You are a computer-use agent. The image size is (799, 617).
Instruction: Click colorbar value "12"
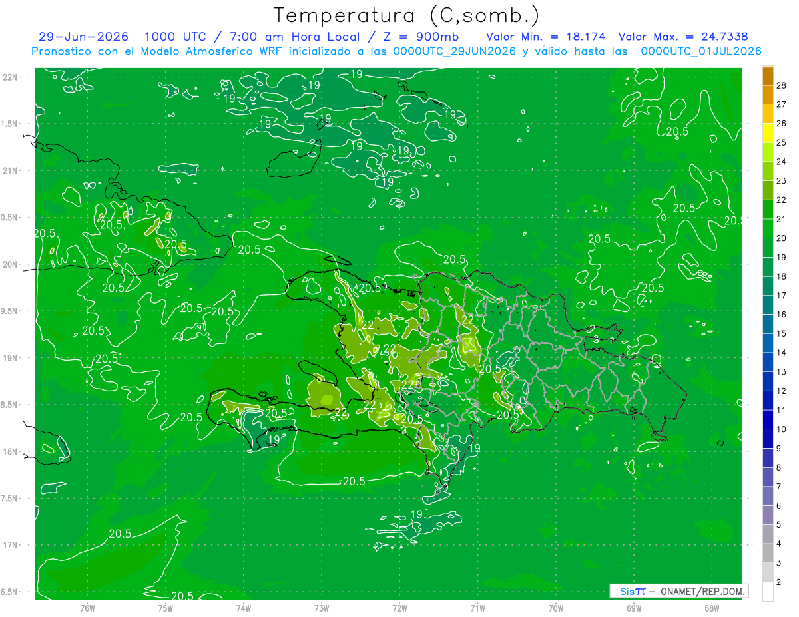click(781, 391)
